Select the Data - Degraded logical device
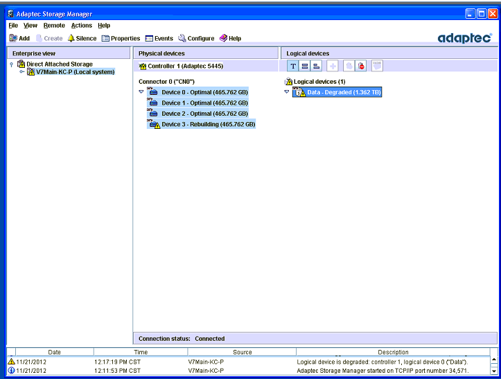The image size is (501, 379). pos(343,92)
